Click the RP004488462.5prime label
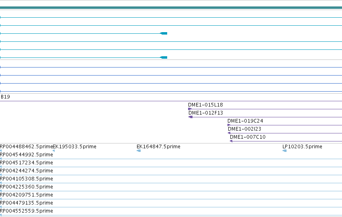 (x=27, y=147)
